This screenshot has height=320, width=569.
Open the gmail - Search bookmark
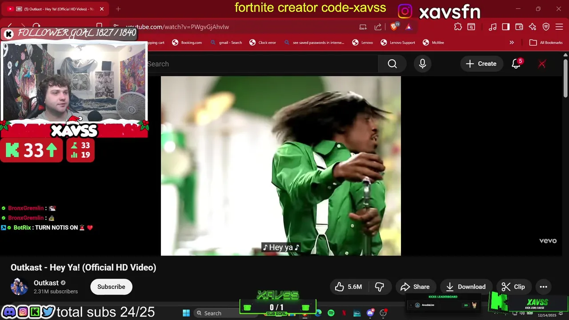coord(226,43)
